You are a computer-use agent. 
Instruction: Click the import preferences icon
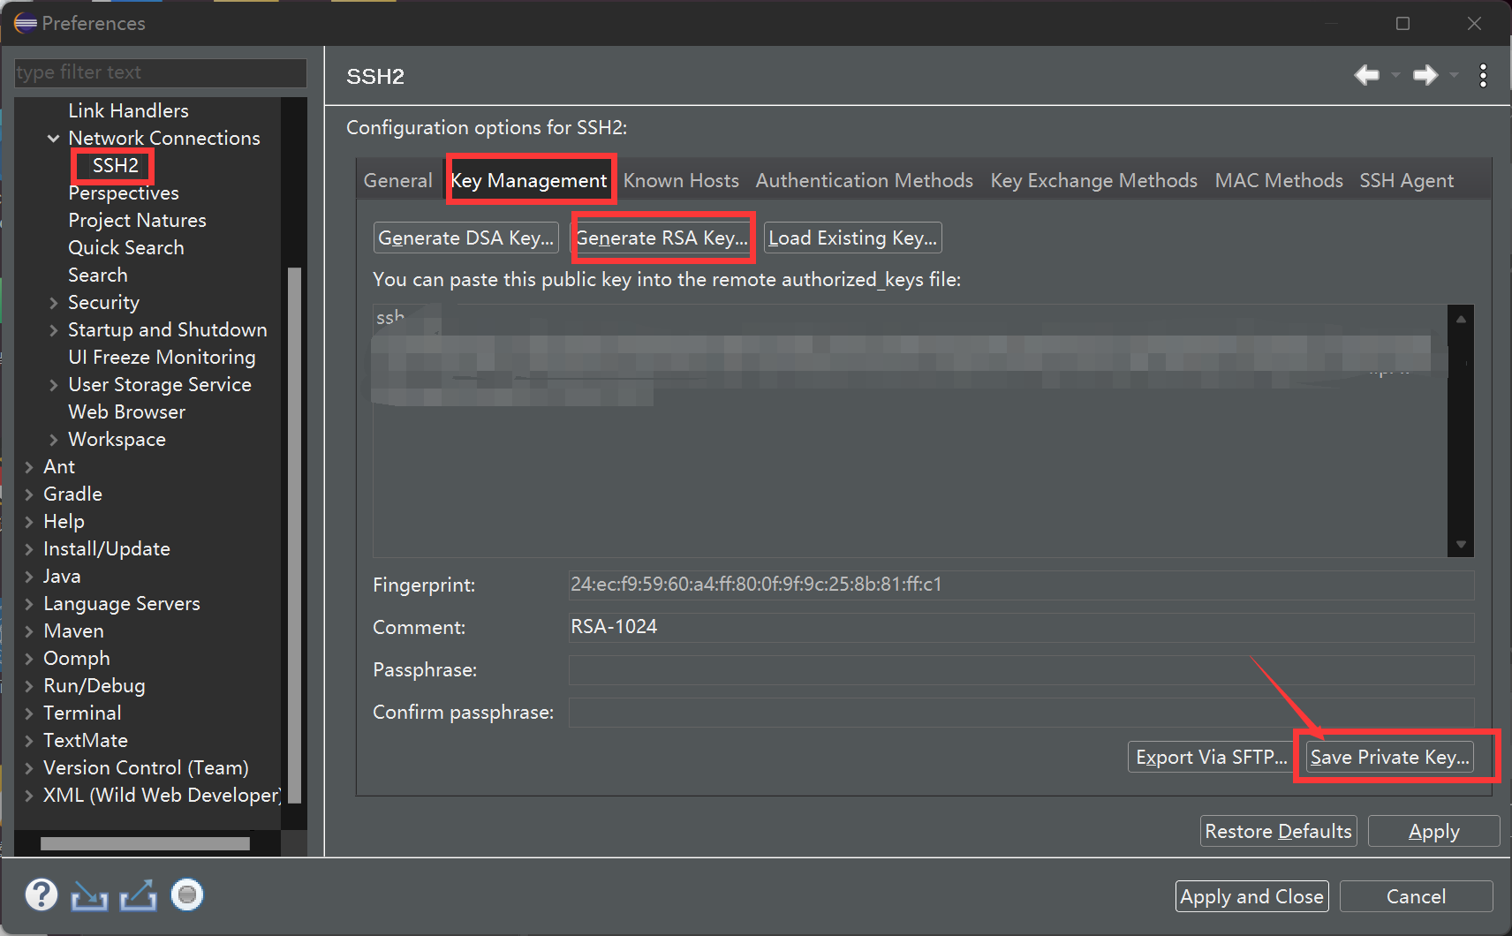[89, 895]
